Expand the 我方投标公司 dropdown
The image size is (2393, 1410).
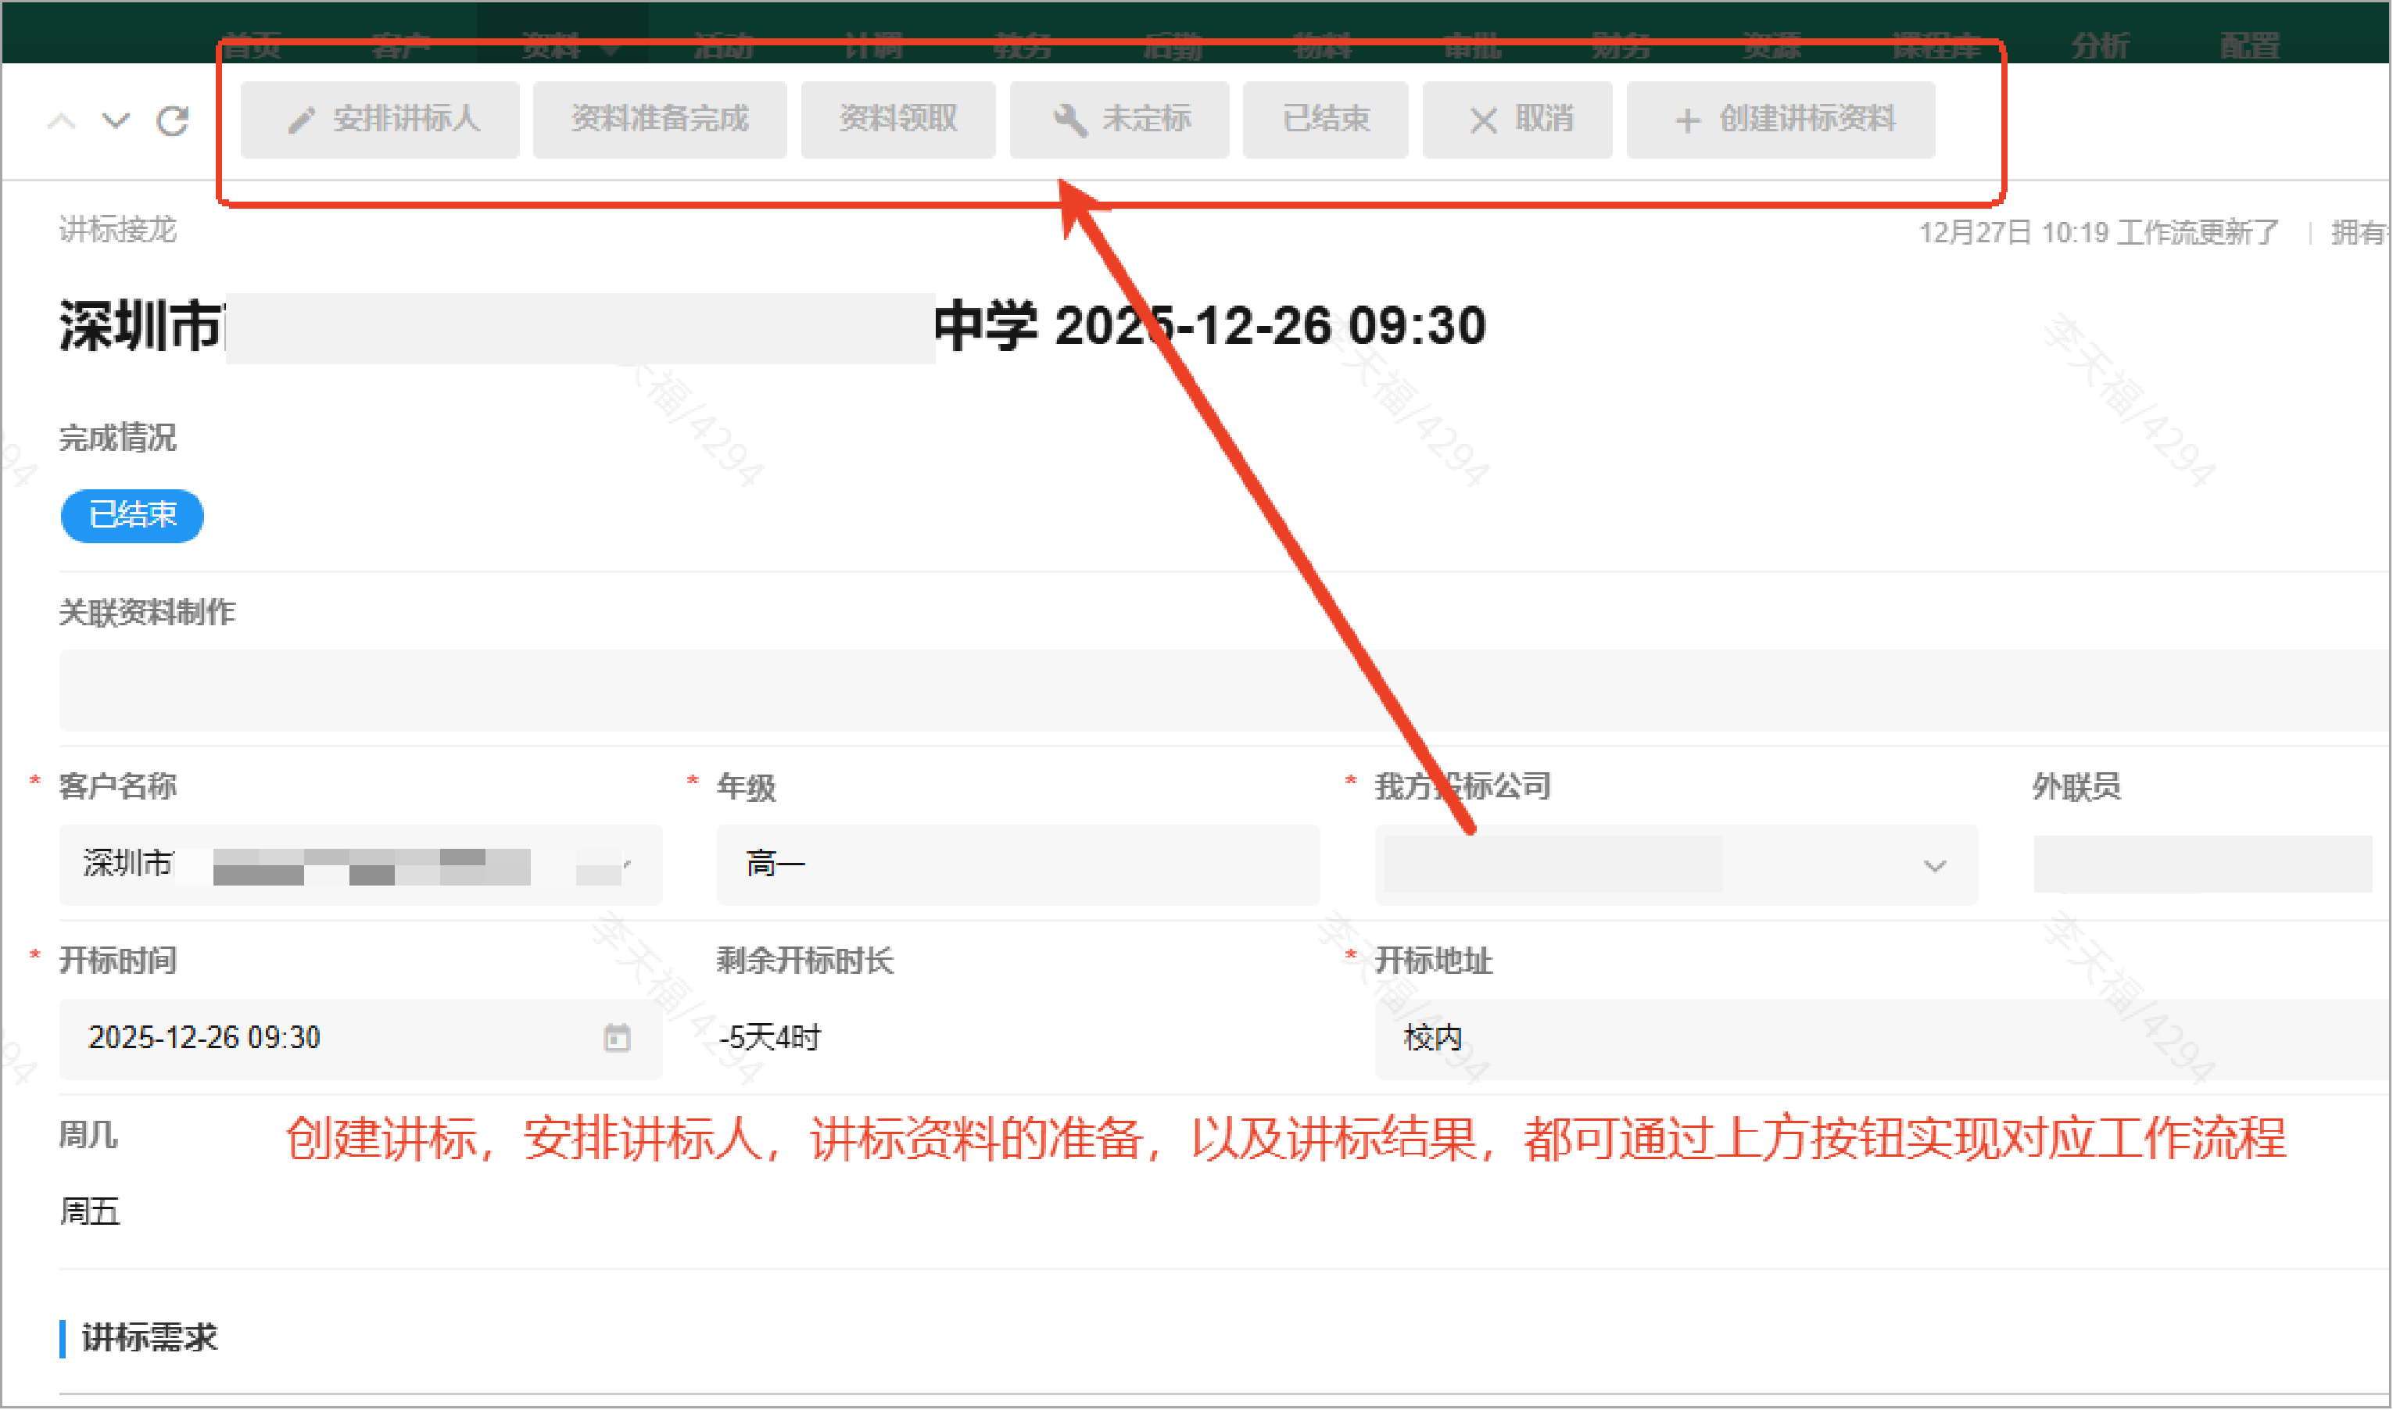pyautogui.click(x=1934, y=865)
